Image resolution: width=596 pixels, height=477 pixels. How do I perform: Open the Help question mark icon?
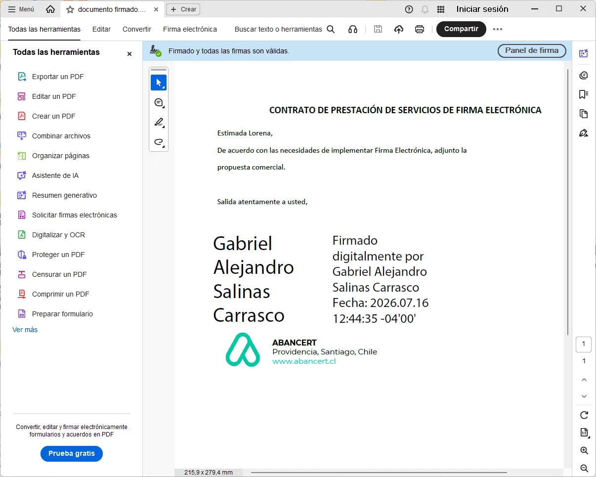pos(409,9)
